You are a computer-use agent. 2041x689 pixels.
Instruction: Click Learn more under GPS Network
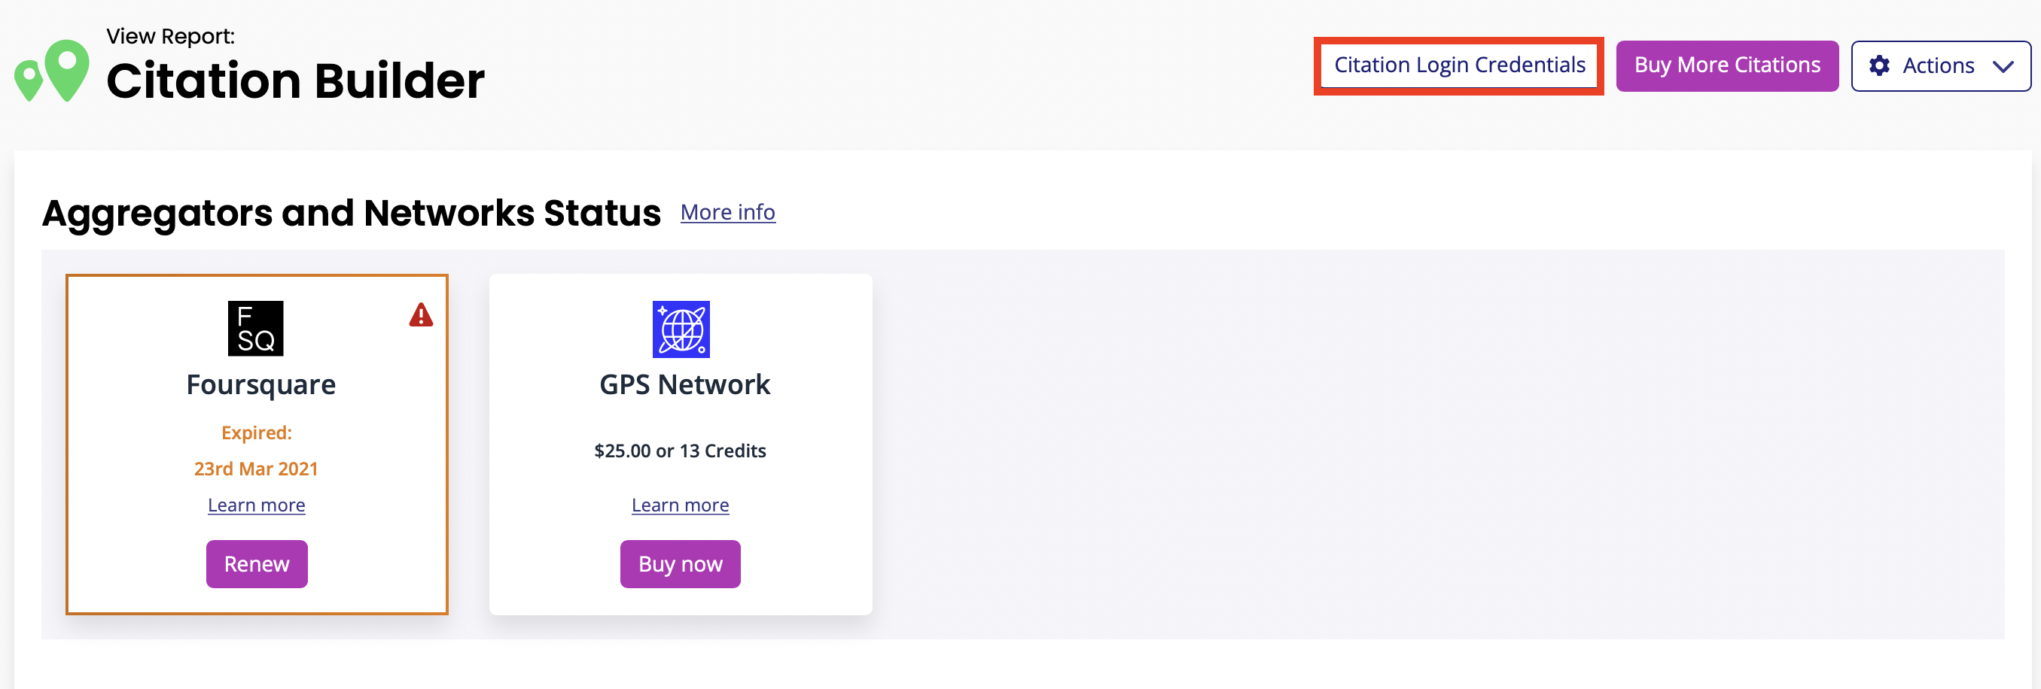tap(680, 505)
